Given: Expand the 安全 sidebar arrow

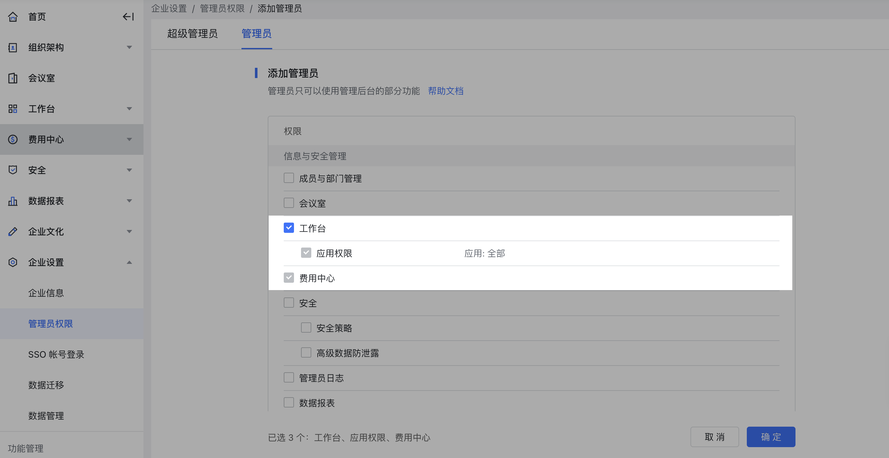Looking at the screenshot, I should [129, 170].
